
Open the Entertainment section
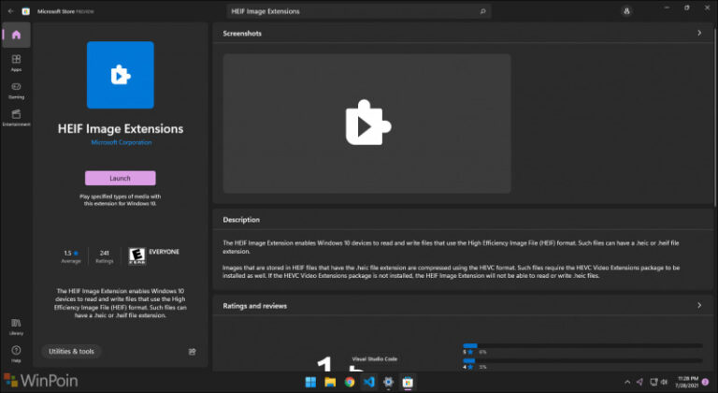(x=16, y=117)
